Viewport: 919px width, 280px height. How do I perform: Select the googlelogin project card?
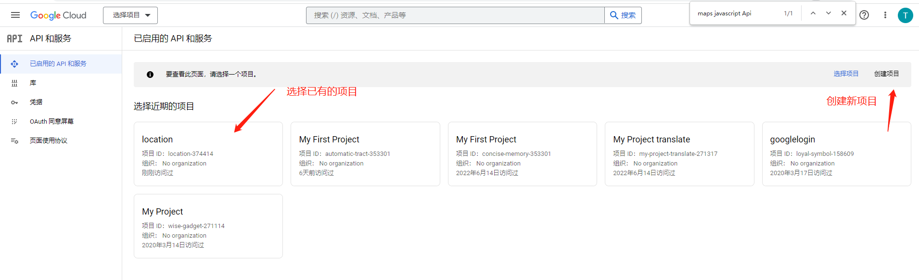(x=837, y=154)
